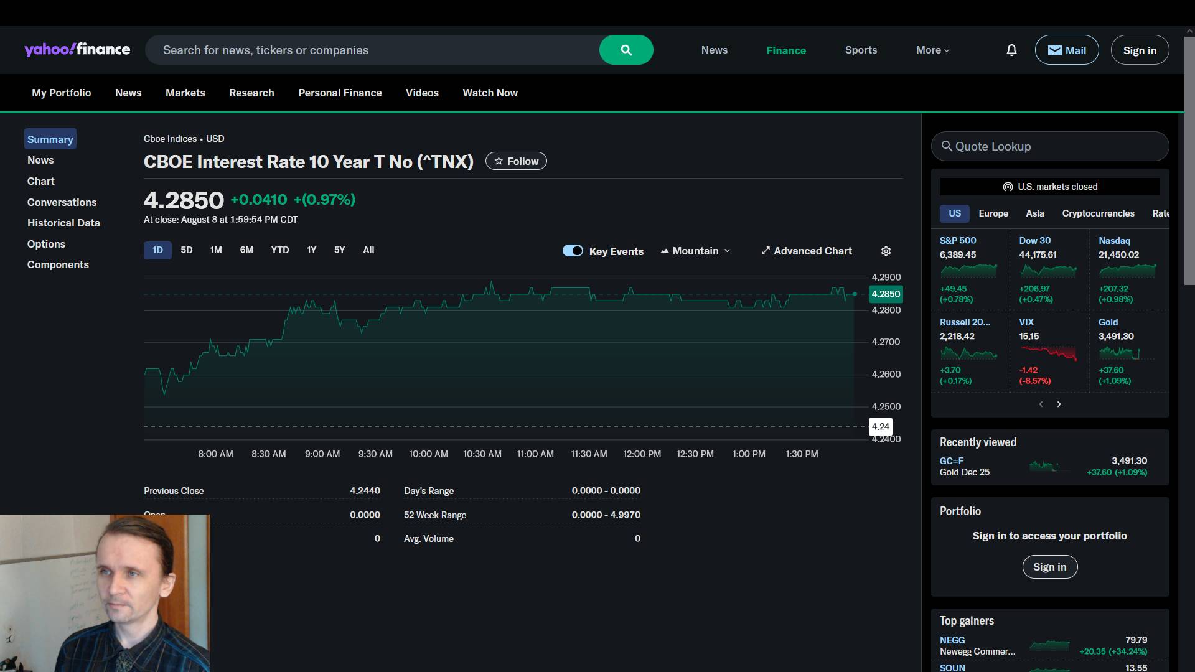Image resolution: width=1195 pixels, height=672 pixels.
Task: Click the Yahoo Finance logo
Action: coord(77,50)
